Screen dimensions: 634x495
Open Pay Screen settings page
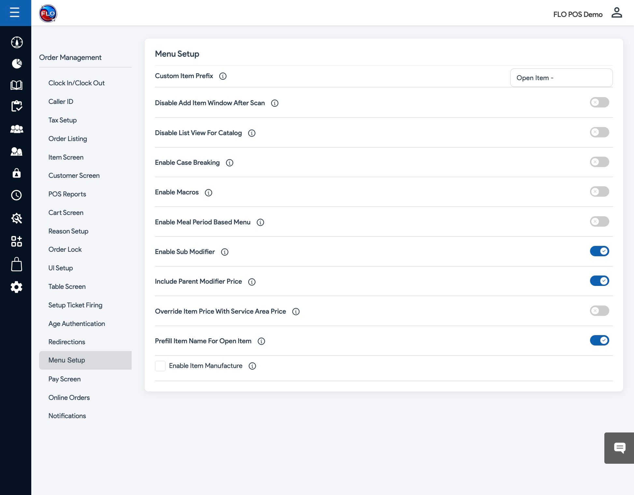click(x=65, y=379)
